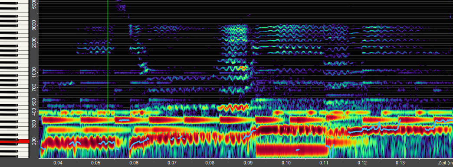The height and width of the screenshot is (167, 453).
Task: Go to the 0:11 time label
Action: (324, 162)
